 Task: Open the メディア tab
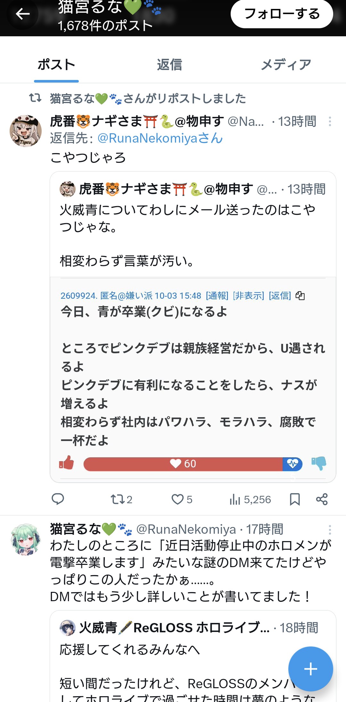[x=286, y=65]
